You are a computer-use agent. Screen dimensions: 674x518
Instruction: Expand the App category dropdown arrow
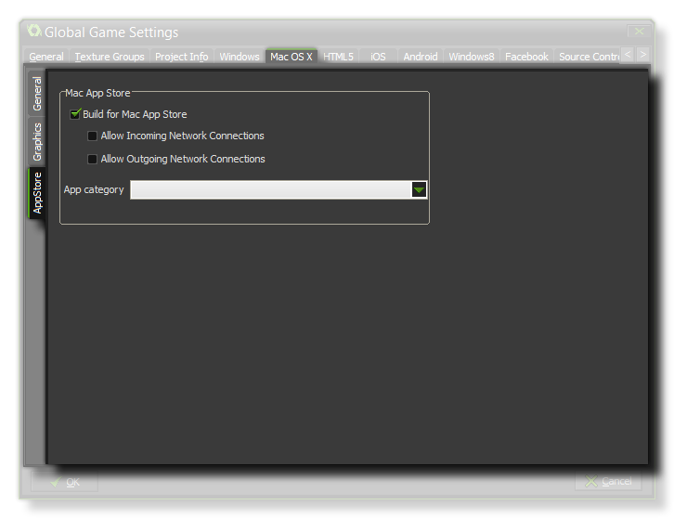[419, 189]
